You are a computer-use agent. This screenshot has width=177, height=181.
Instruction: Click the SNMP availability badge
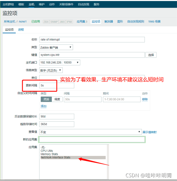point(54,22)
